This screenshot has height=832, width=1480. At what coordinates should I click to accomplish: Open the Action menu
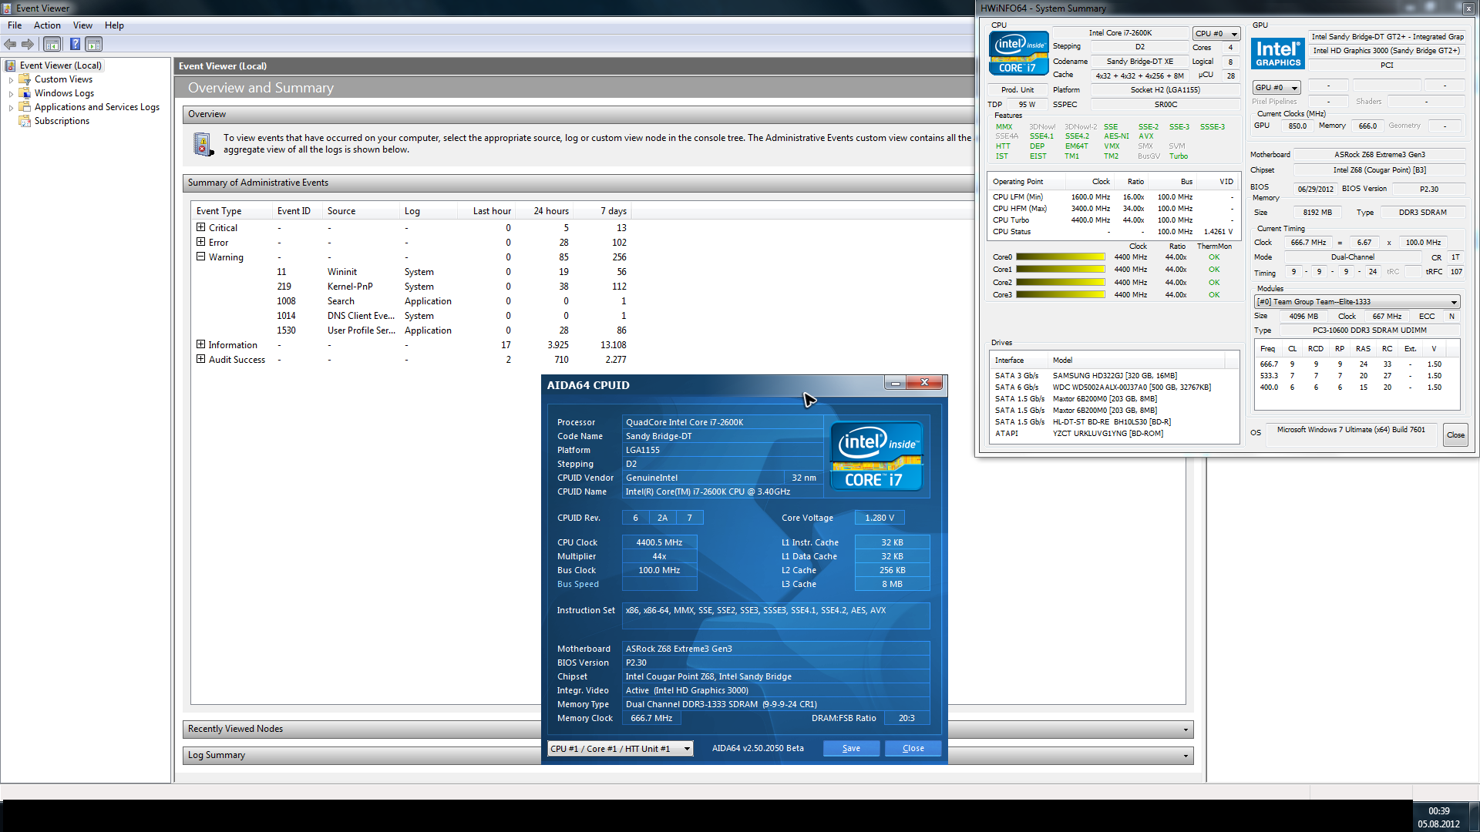47,25
